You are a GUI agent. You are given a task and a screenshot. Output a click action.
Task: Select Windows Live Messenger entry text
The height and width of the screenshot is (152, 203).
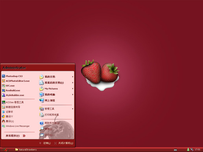(18, 126)
